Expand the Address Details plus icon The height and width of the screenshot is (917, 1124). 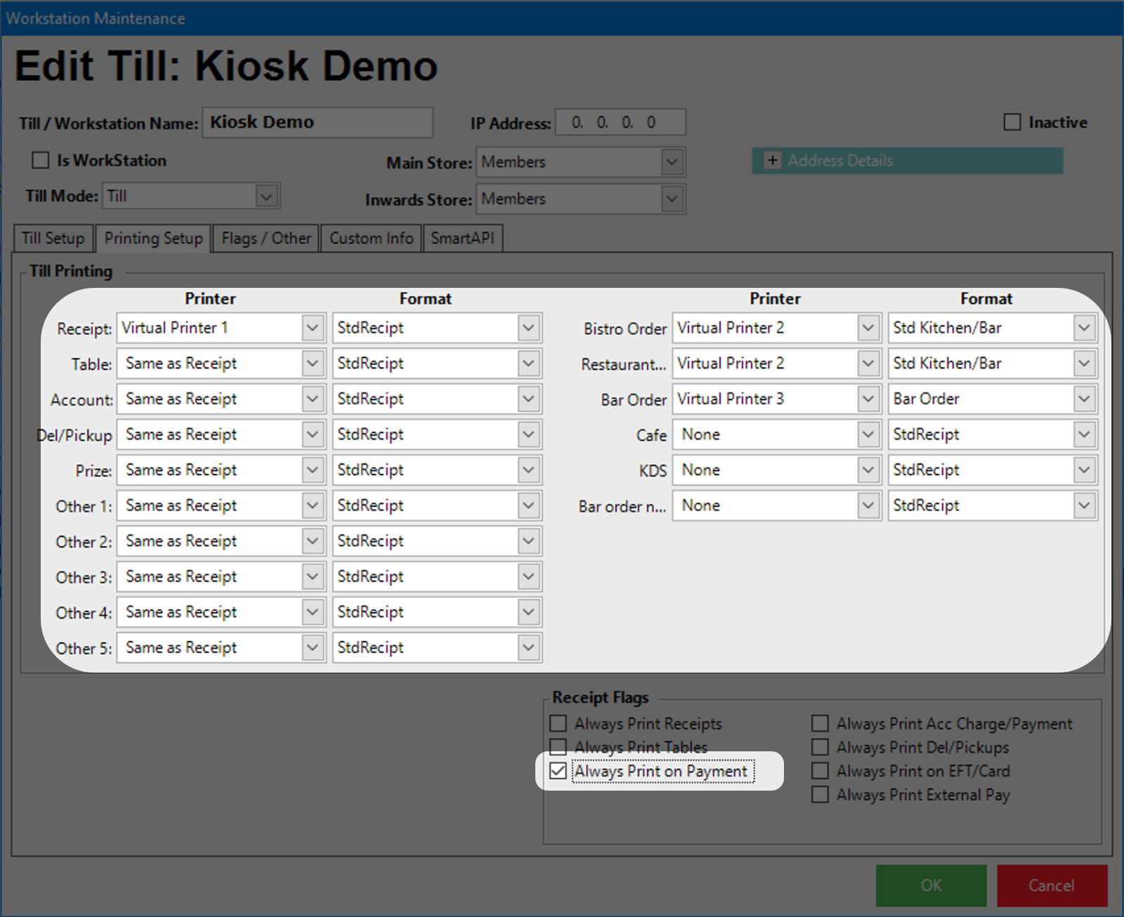[x=772, y=160]
